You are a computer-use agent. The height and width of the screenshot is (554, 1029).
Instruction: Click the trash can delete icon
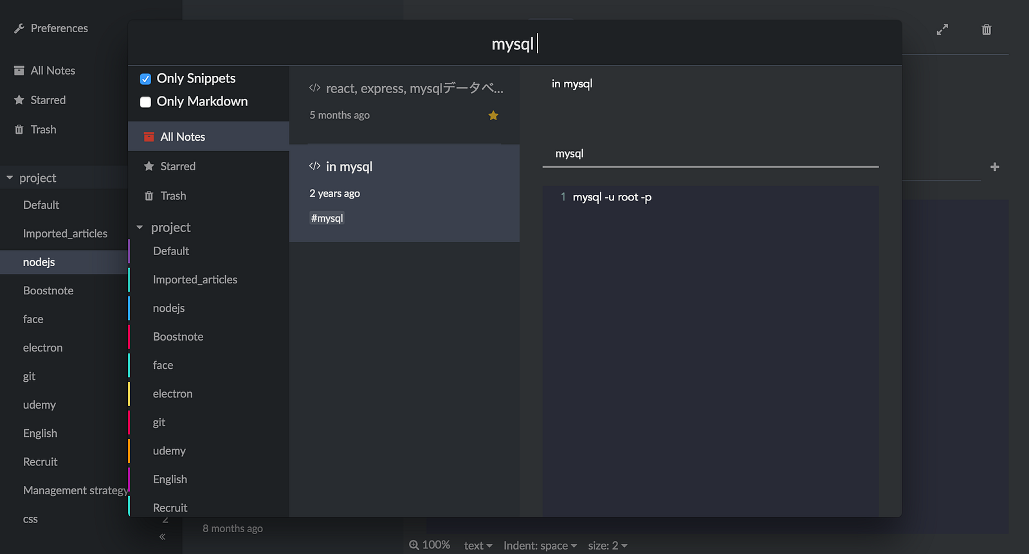coord(987,30)
